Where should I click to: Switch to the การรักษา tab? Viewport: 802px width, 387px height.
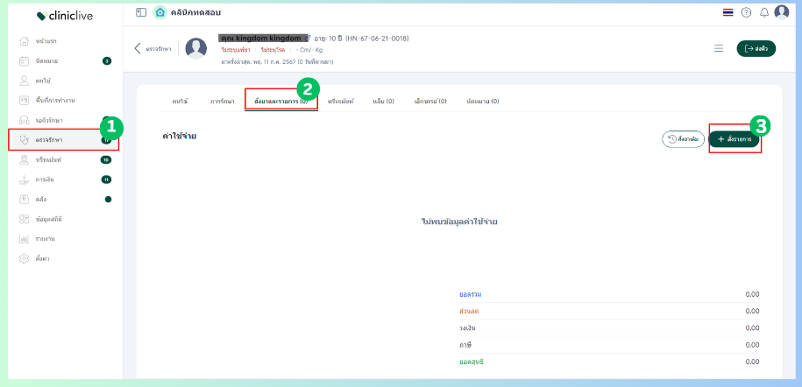point(222,102)
